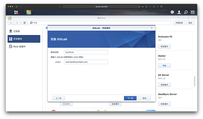Image resolution: width=203 pixels, height=119 pixels.
Task: Open the DSM widgets panel icon
Action: (193, 12)
